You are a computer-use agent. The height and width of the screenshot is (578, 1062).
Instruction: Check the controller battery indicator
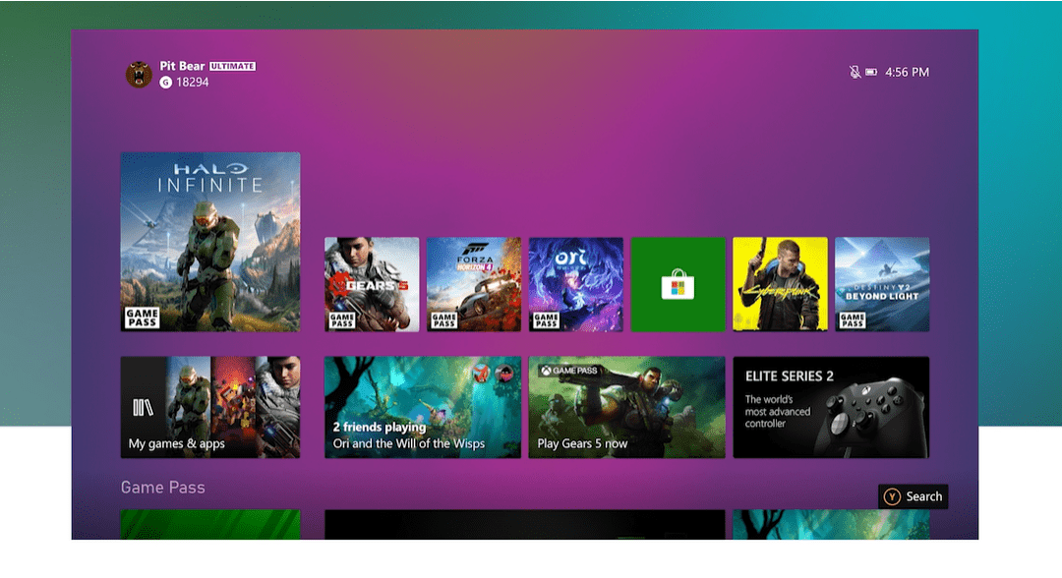click(869, 71)
